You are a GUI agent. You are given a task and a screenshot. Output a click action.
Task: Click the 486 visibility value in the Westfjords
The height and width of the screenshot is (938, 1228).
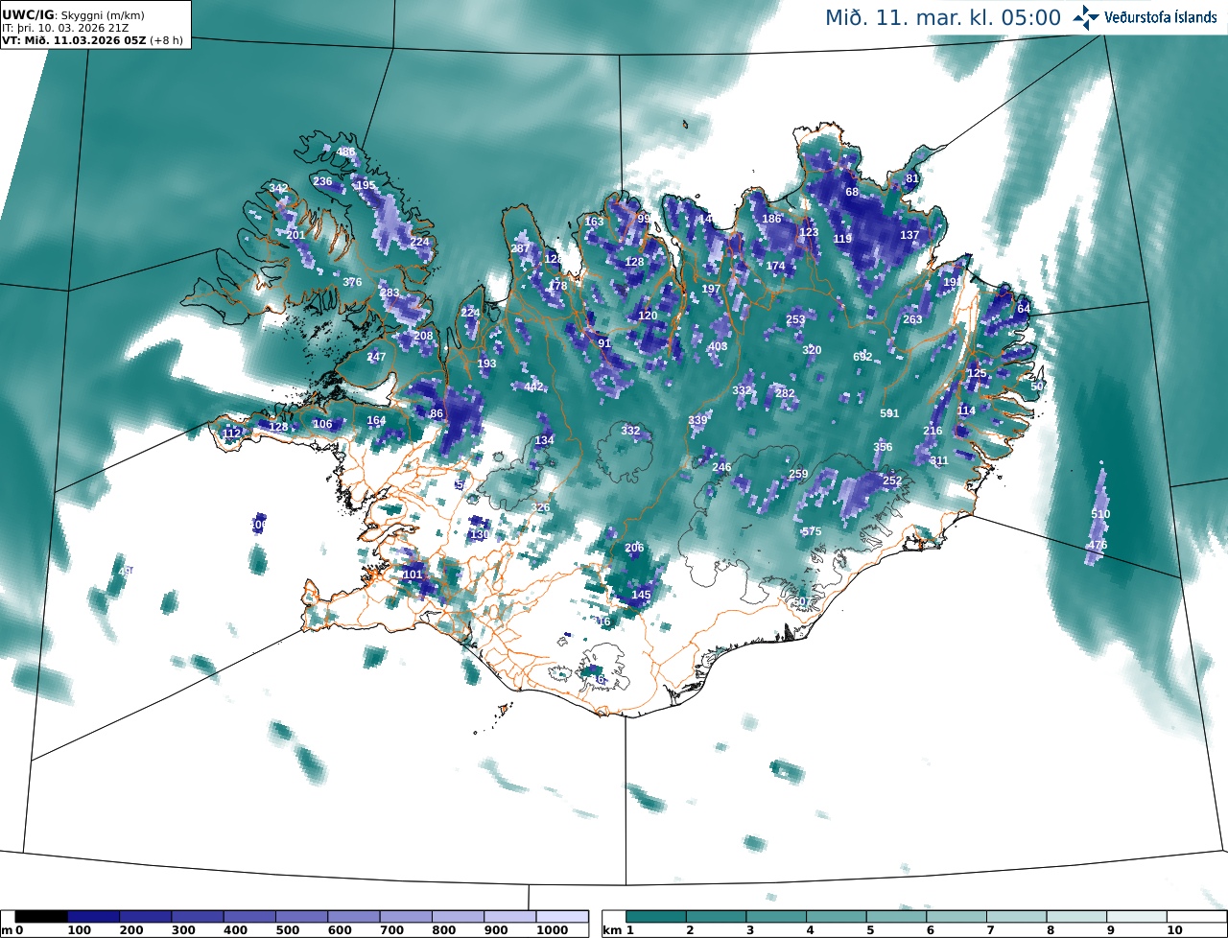click(345, 152)
